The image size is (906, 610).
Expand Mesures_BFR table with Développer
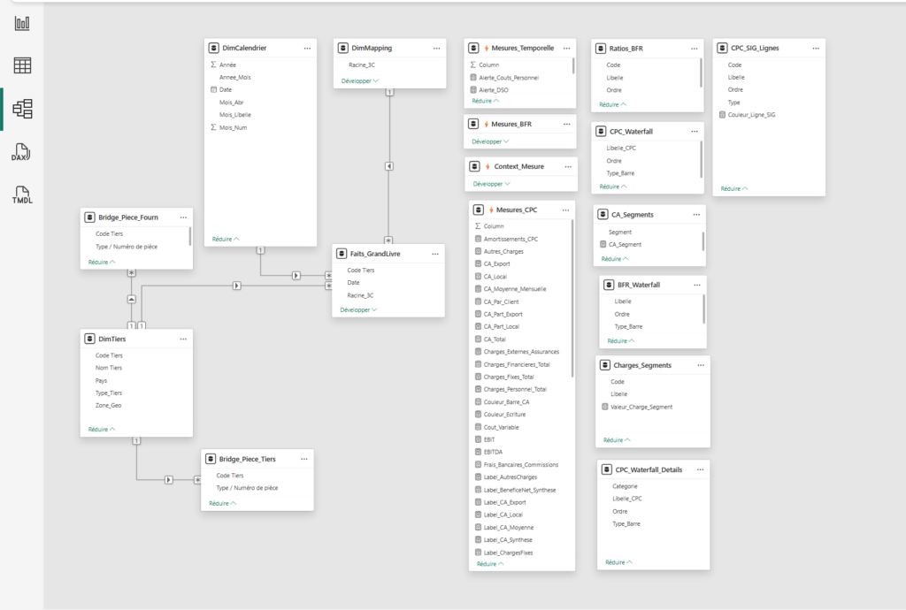coord(490,141)
